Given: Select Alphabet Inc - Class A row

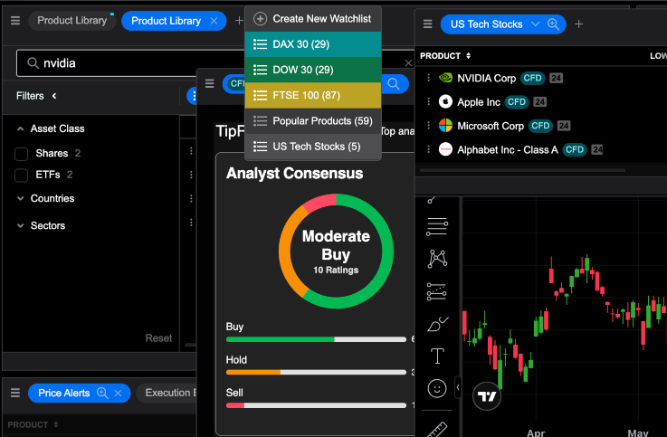Looking at the screenshot, I should click(508, 149).
